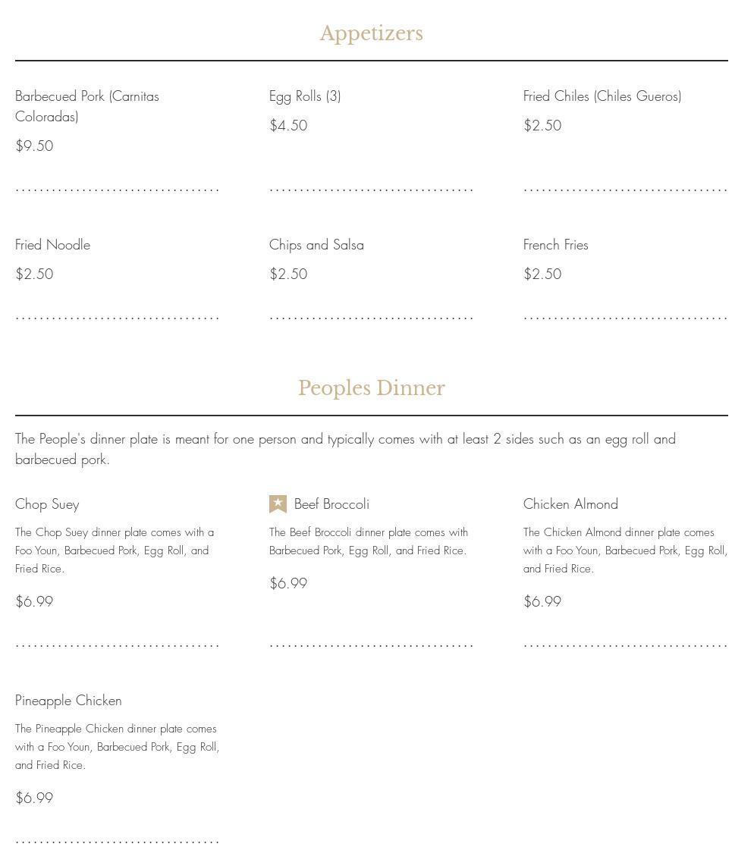Click the Chicken Almond description text
This screenshot has width=732, height=850.
(x=624, y=550)
